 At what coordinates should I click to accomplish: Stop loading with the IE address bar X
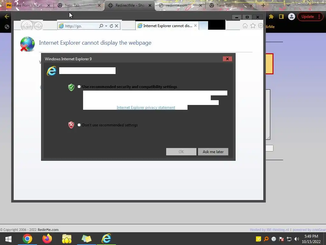tap(117, 26)
